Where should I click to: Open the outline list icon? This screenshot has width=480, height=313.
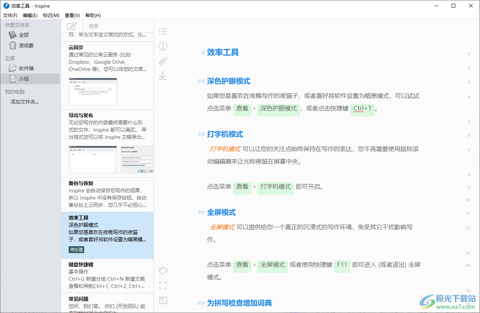(163, 31)
